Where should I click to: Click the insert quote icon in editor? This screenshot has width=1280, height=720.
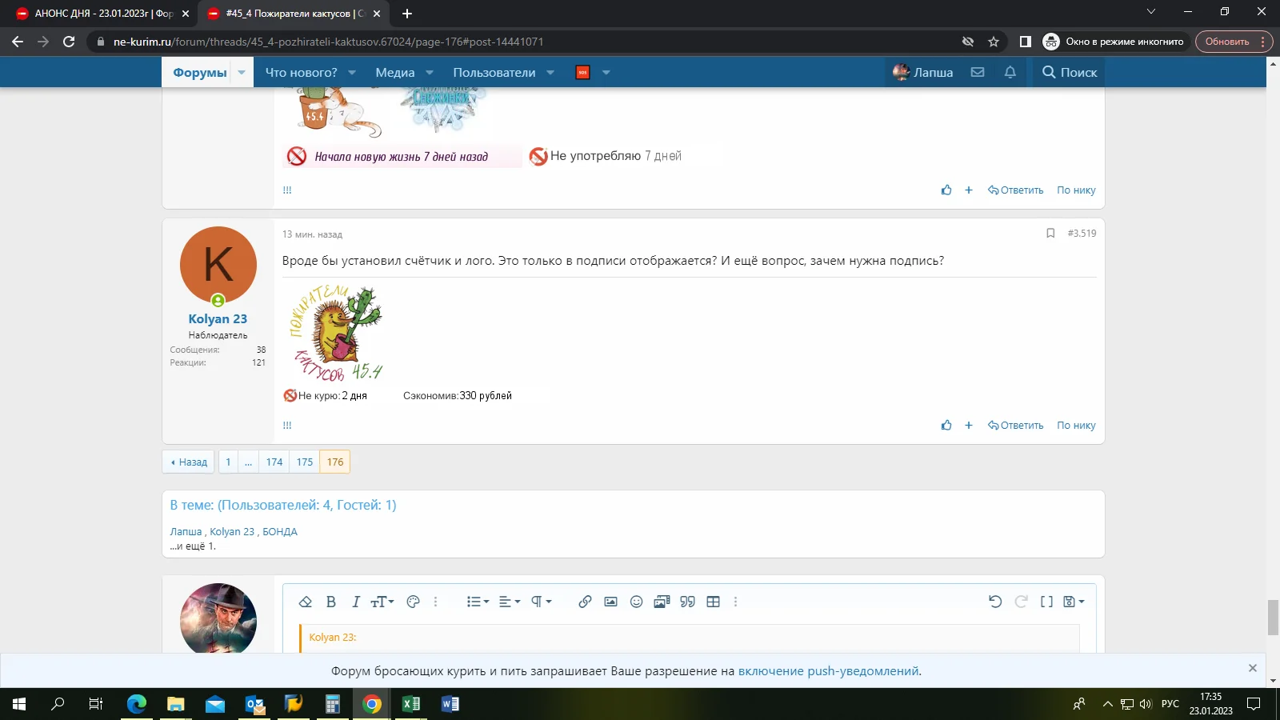[x=687, y=602]
